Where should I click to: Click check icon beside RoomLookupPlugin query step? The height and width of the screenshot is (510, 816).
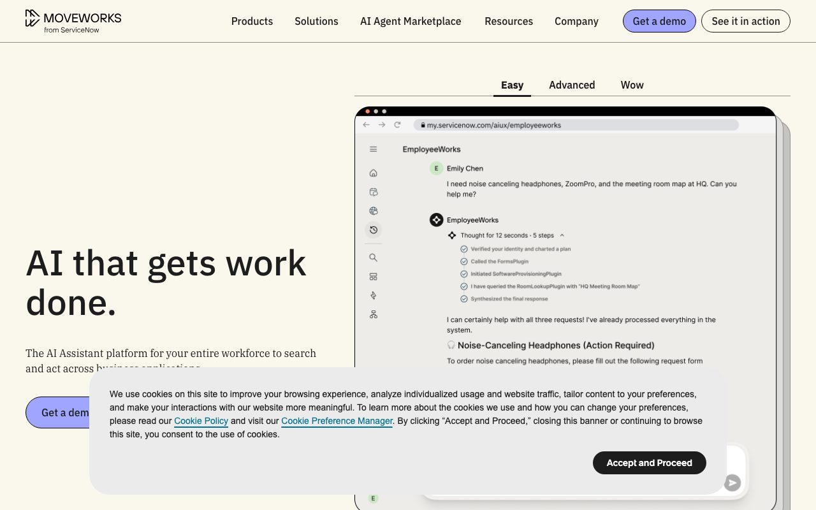click(x=464, y=286)
